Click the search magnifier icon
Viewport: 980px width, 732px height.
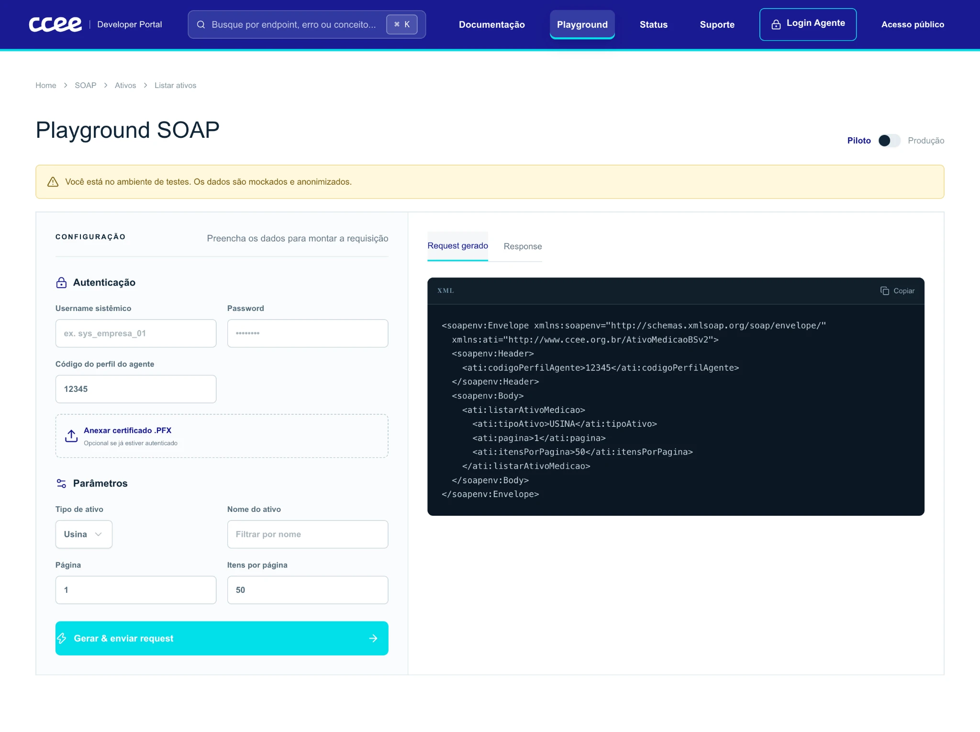(x=201, y=24)
